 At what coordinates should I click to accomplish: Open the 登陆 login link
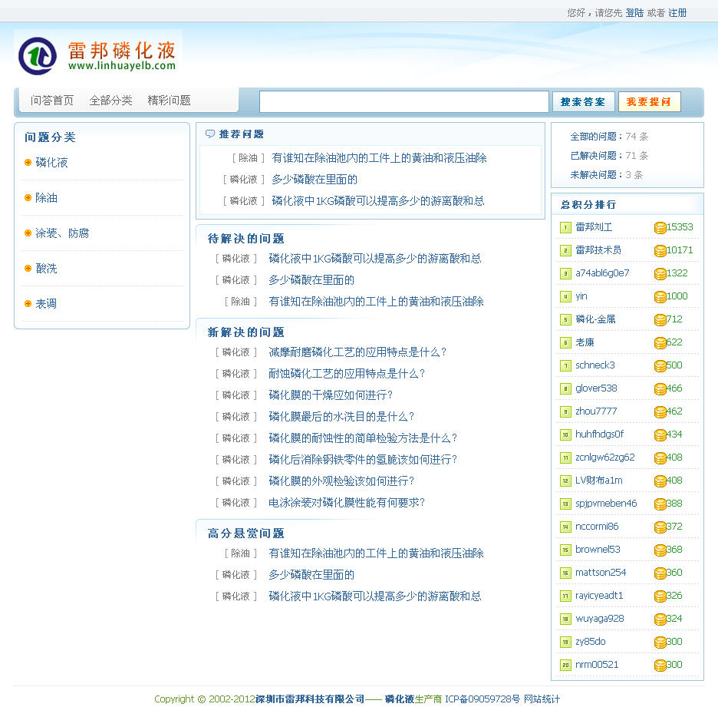(x=634, y=13)
